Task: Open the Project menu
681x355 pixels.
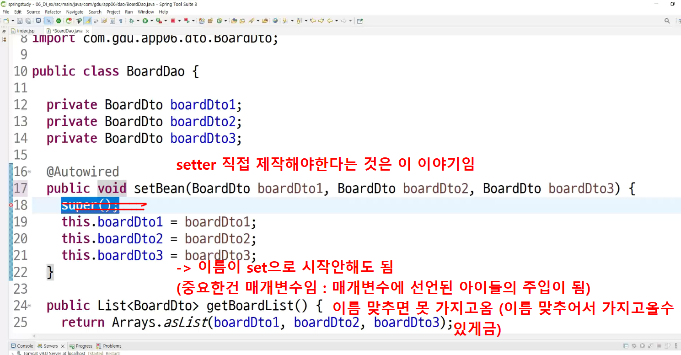Action: tap(113, 12)
